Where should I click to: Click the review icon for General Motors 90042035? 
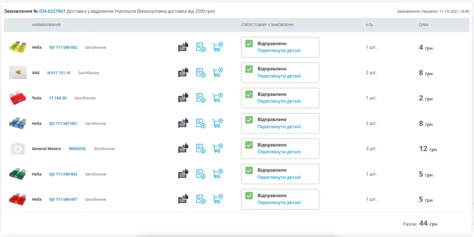(183, 148)
